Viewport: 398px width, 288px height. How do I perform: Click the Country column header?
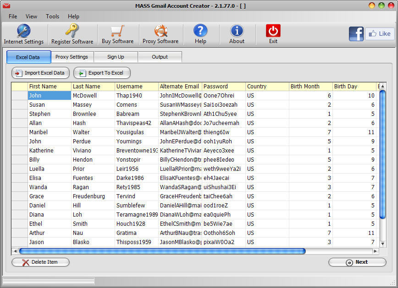click(x=267, y=87)
